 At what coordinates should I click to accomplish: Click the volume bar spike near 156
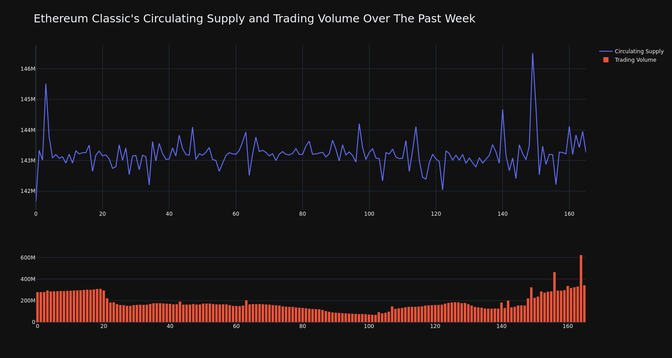click(555, 297)
